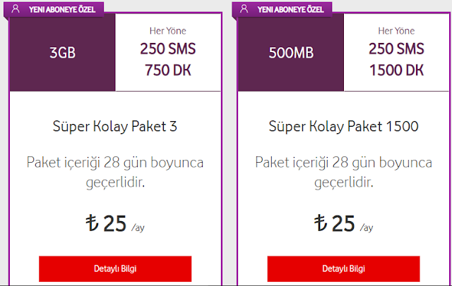Click Detaylı Bilgi for Süper Kolay Paket 1500
Screen dimensions: 452x286
pos(343,269)
